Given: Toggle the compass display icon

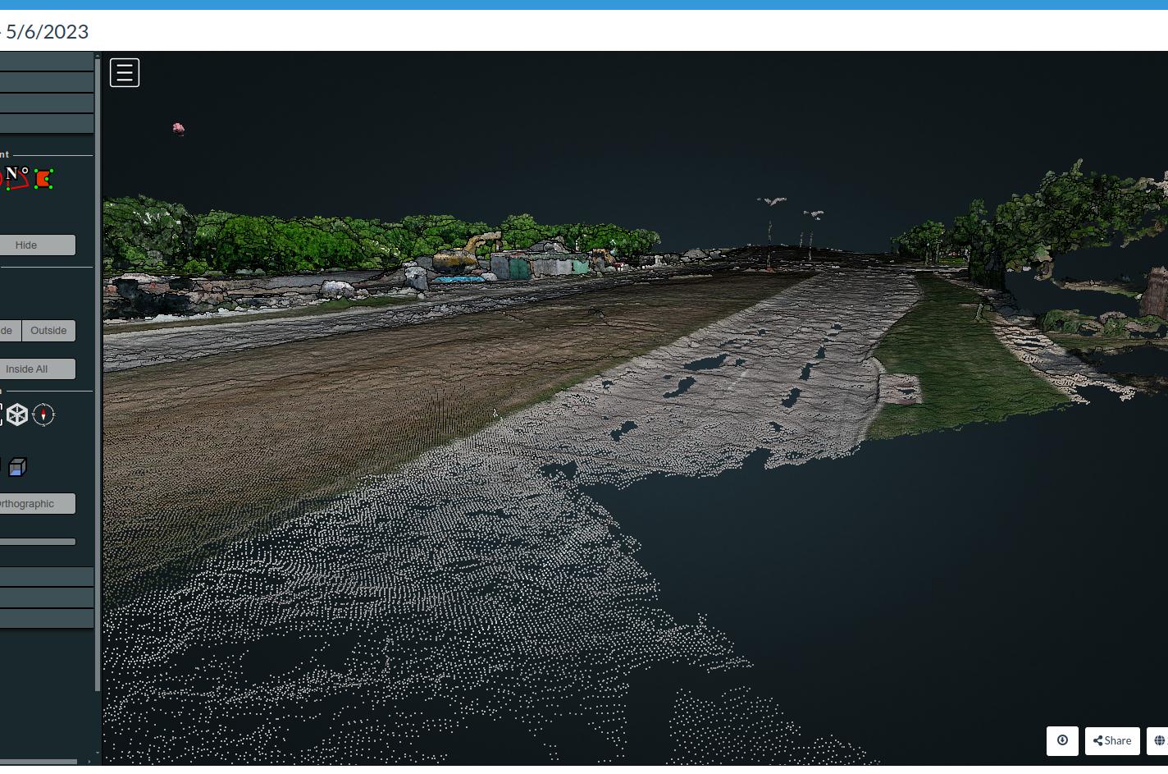Looking at the screenshot, I should tap(43, 415).
